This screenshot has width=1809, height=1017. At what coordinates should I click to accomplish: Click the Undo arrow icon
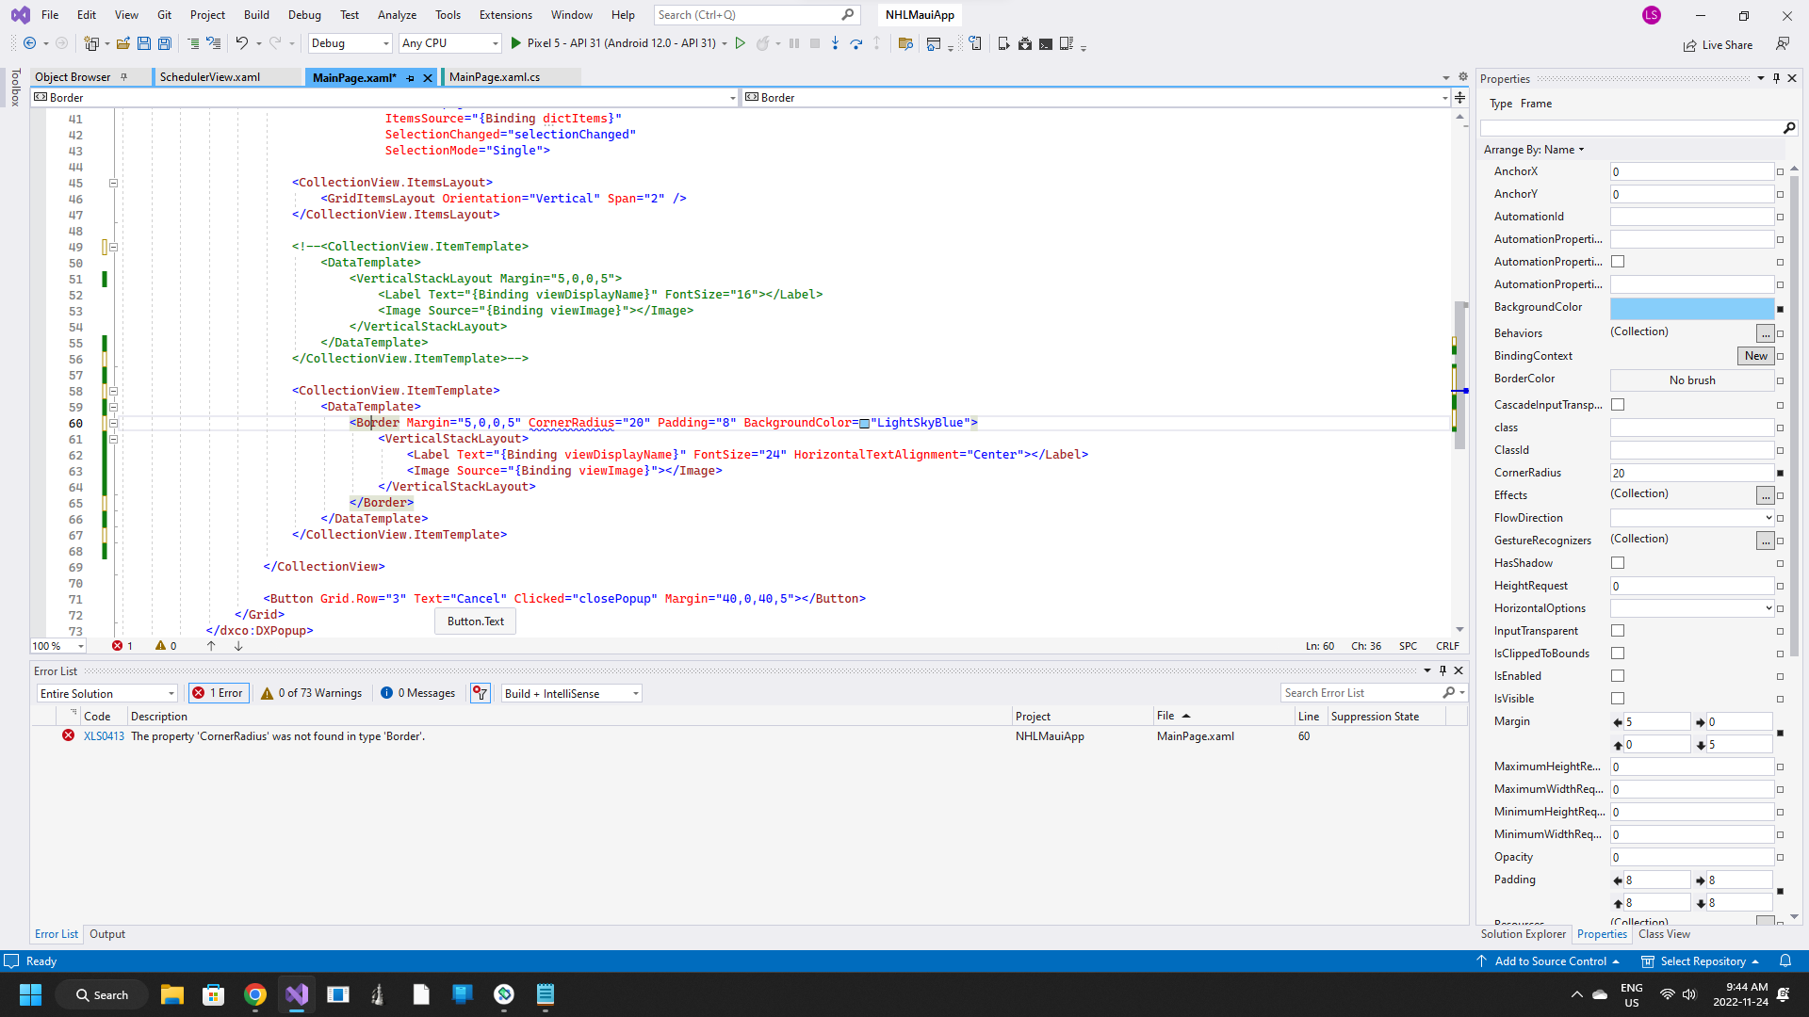(x=241, y=43)
